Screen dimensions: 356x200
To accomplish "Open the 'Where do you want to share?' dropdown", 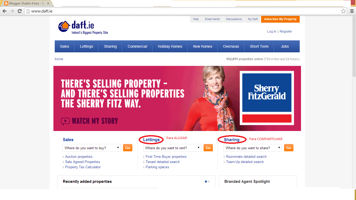I will [253, 148].
